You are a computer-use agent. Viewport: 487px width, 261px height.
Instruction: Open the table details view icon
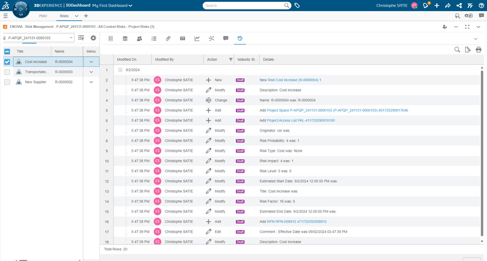(125, 38)
